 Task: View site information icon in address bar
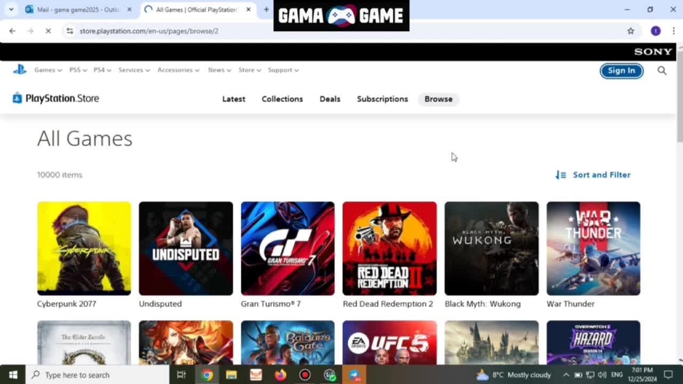[x=69, y=31]
